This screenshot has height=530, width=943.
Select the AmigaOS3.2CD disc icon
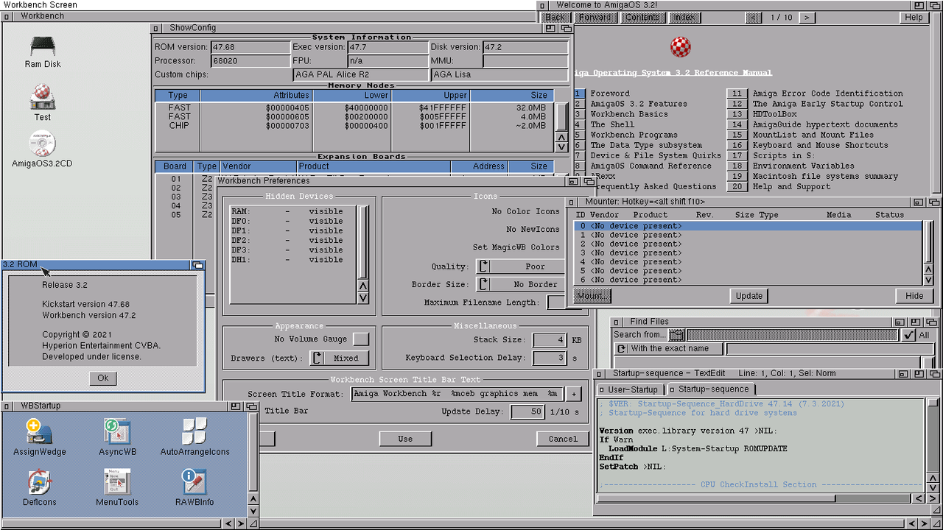(x=42, y=144)
